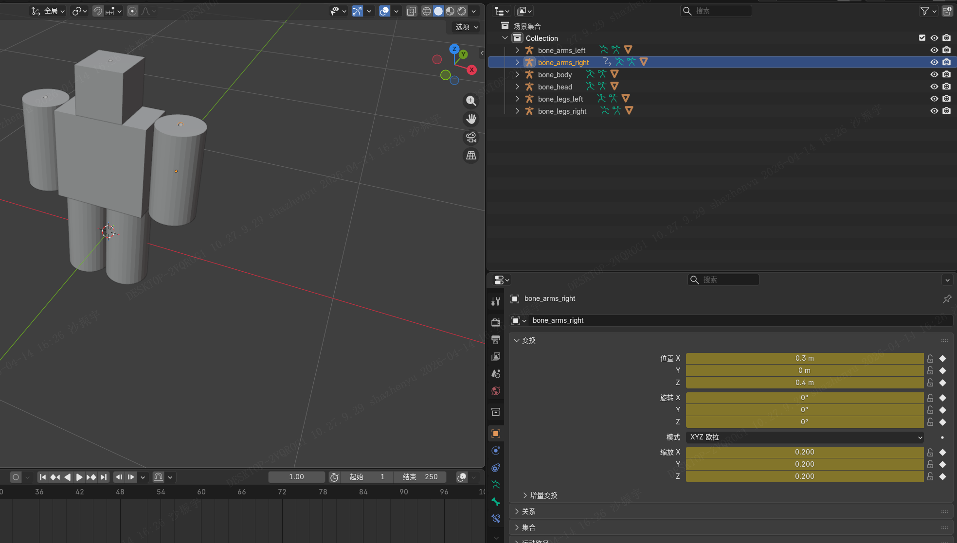Screen dimensions: 957x543
Task: Click the zoom view magnifier icon
Action: pos(470,101)
